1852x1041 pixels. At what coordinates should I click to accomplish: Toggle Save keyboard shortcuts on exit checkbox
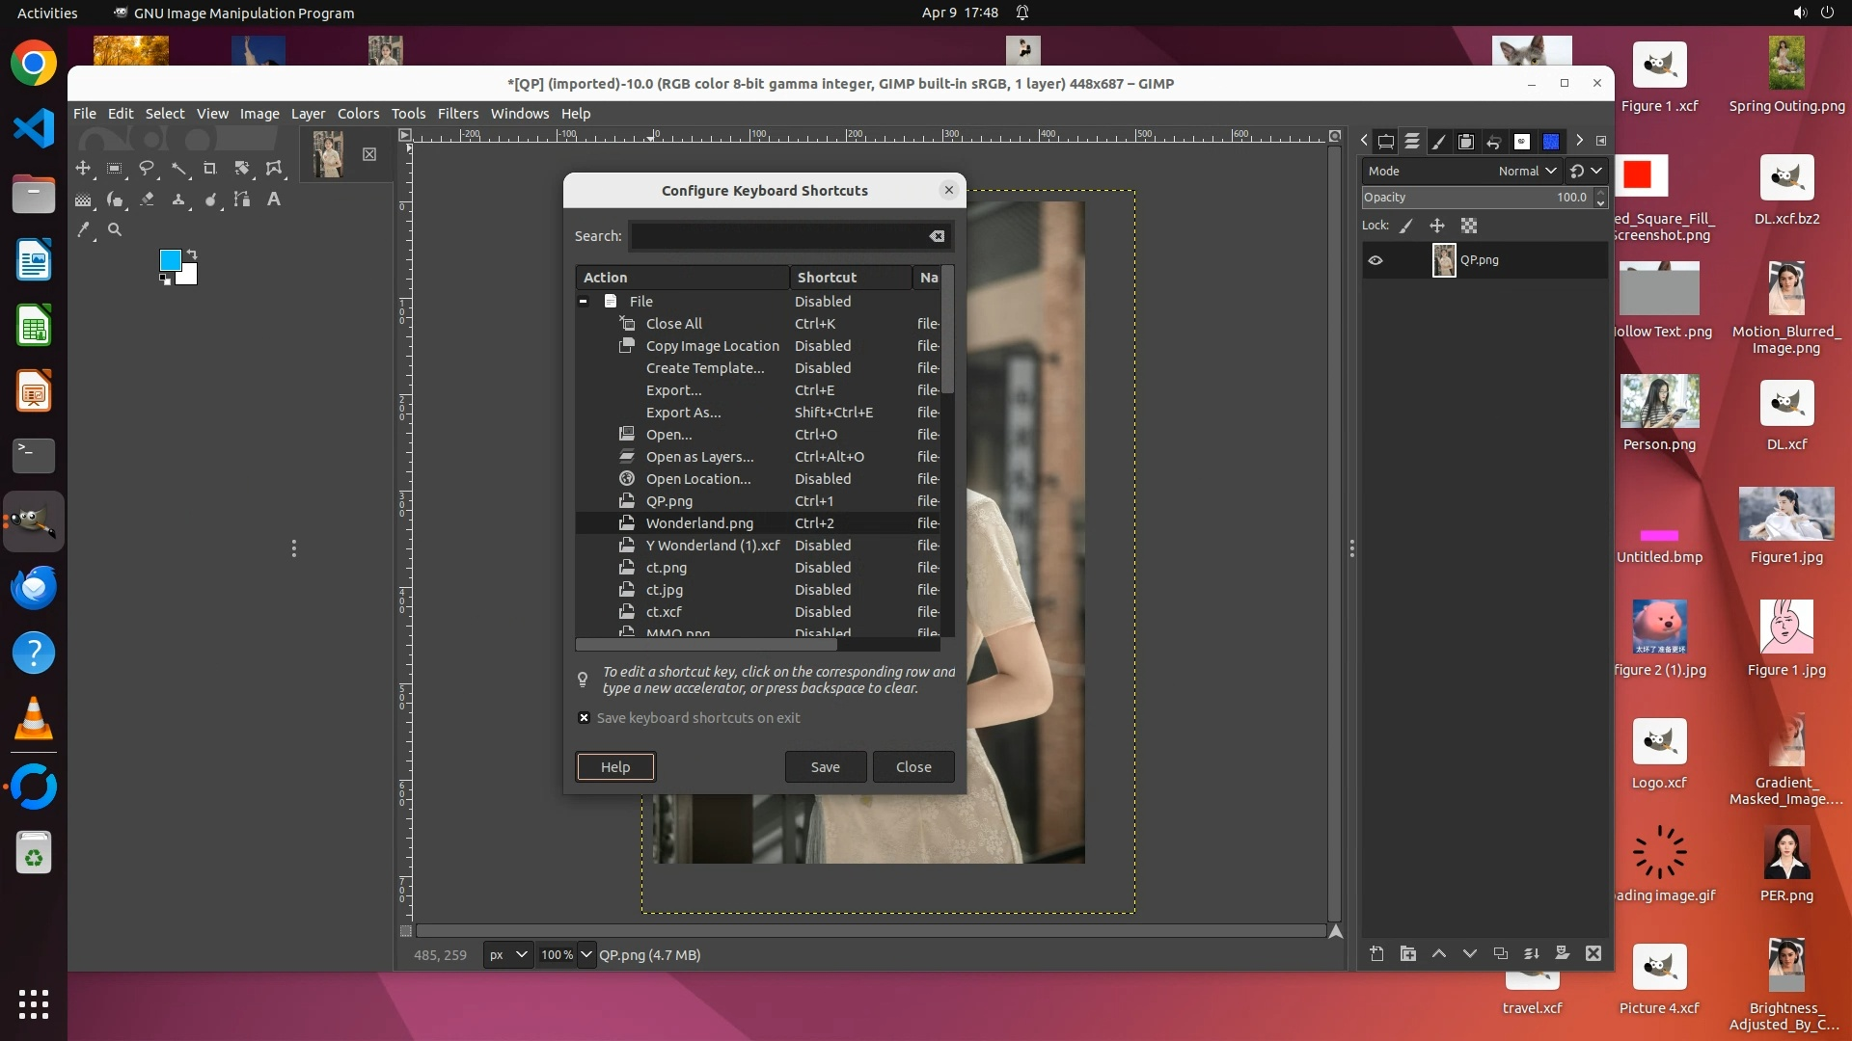(x=584, y=718)
